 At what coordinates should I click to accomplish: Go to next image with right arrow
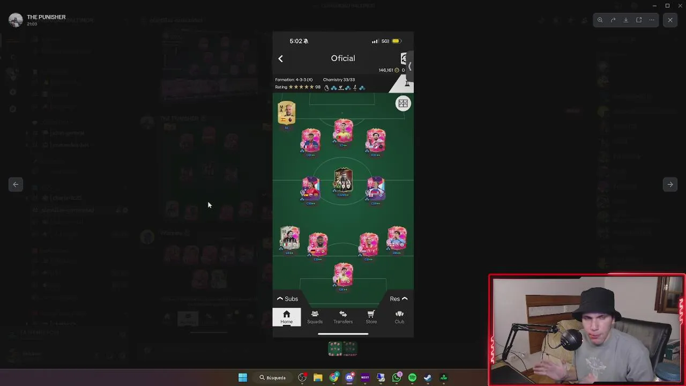coord(670,184)
